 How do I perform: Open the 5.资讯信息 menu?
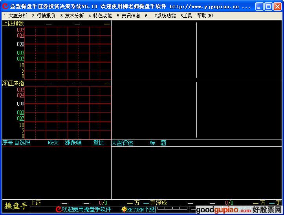[128, 16]
